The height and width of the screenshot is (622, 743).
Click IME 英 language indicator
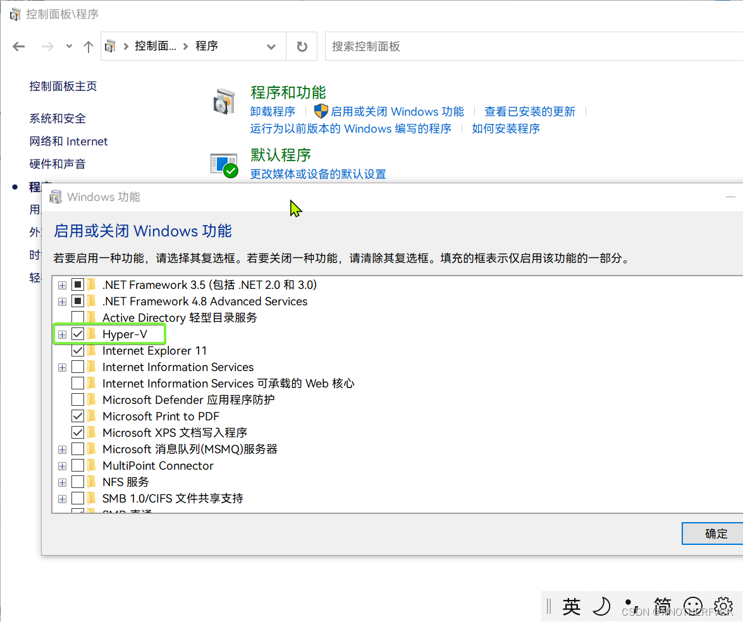[x=572, y=606]
